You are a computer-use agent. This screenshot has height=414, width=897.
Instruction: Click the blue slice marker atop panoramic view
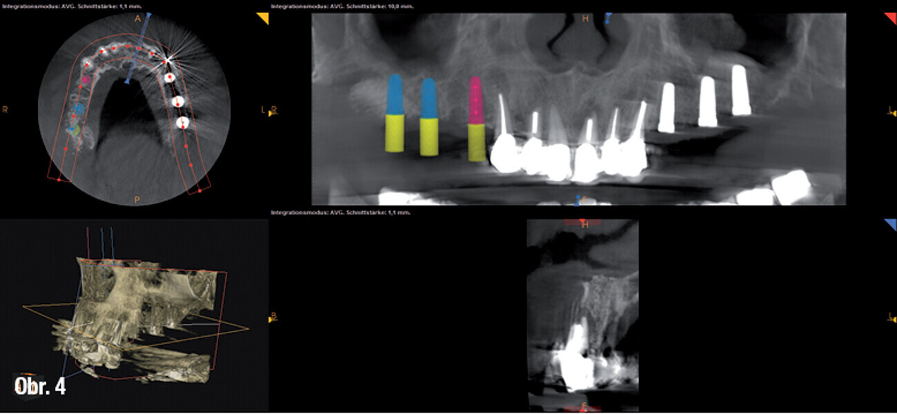pos(607,19)
